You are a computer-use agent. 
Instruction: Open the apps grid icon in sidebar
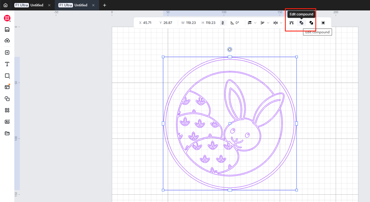[7, 110]
